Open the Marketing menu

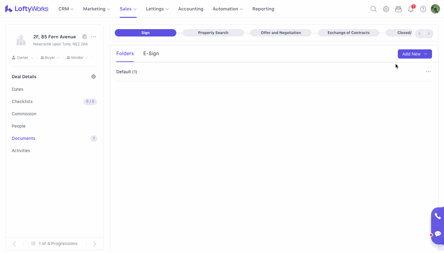pyautogui.click(x=96, y=9)
